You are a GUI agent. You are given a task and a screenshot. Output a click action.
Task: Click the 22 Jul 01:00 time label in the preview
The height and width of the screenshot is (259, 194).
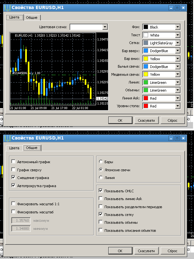click(80, 108)
